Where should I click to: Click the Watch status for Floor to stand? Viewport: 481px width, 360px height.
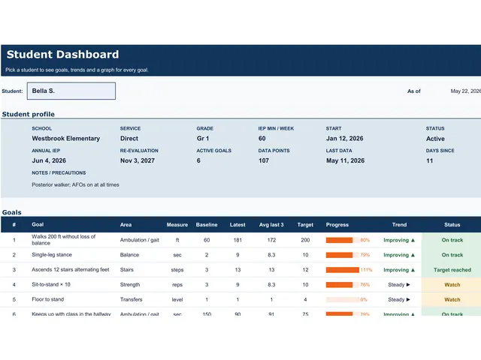(x=452, y=299)
